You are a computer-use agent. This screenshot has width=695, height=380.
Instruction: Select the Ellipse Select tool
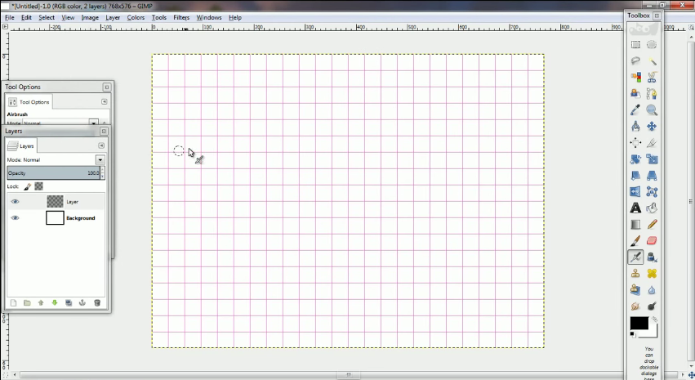[652, 45]
